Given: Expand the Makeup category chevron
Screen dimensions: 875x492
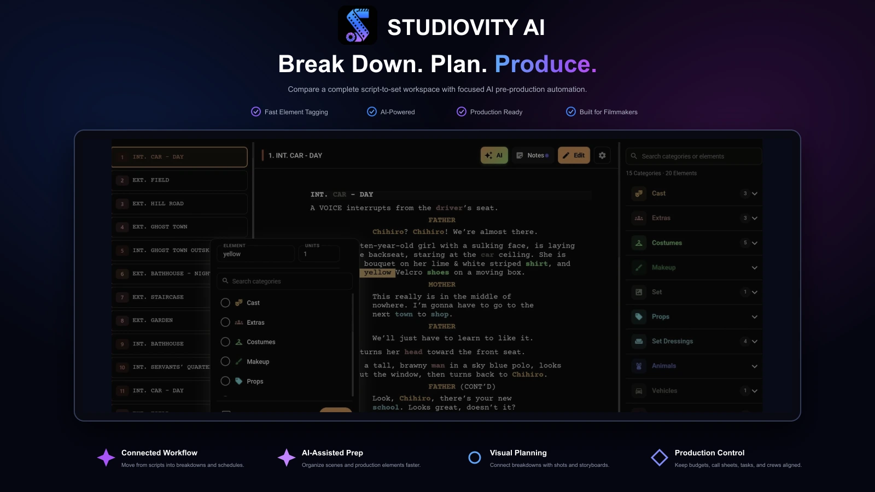Looking at the screenshot, I should 755,267.
